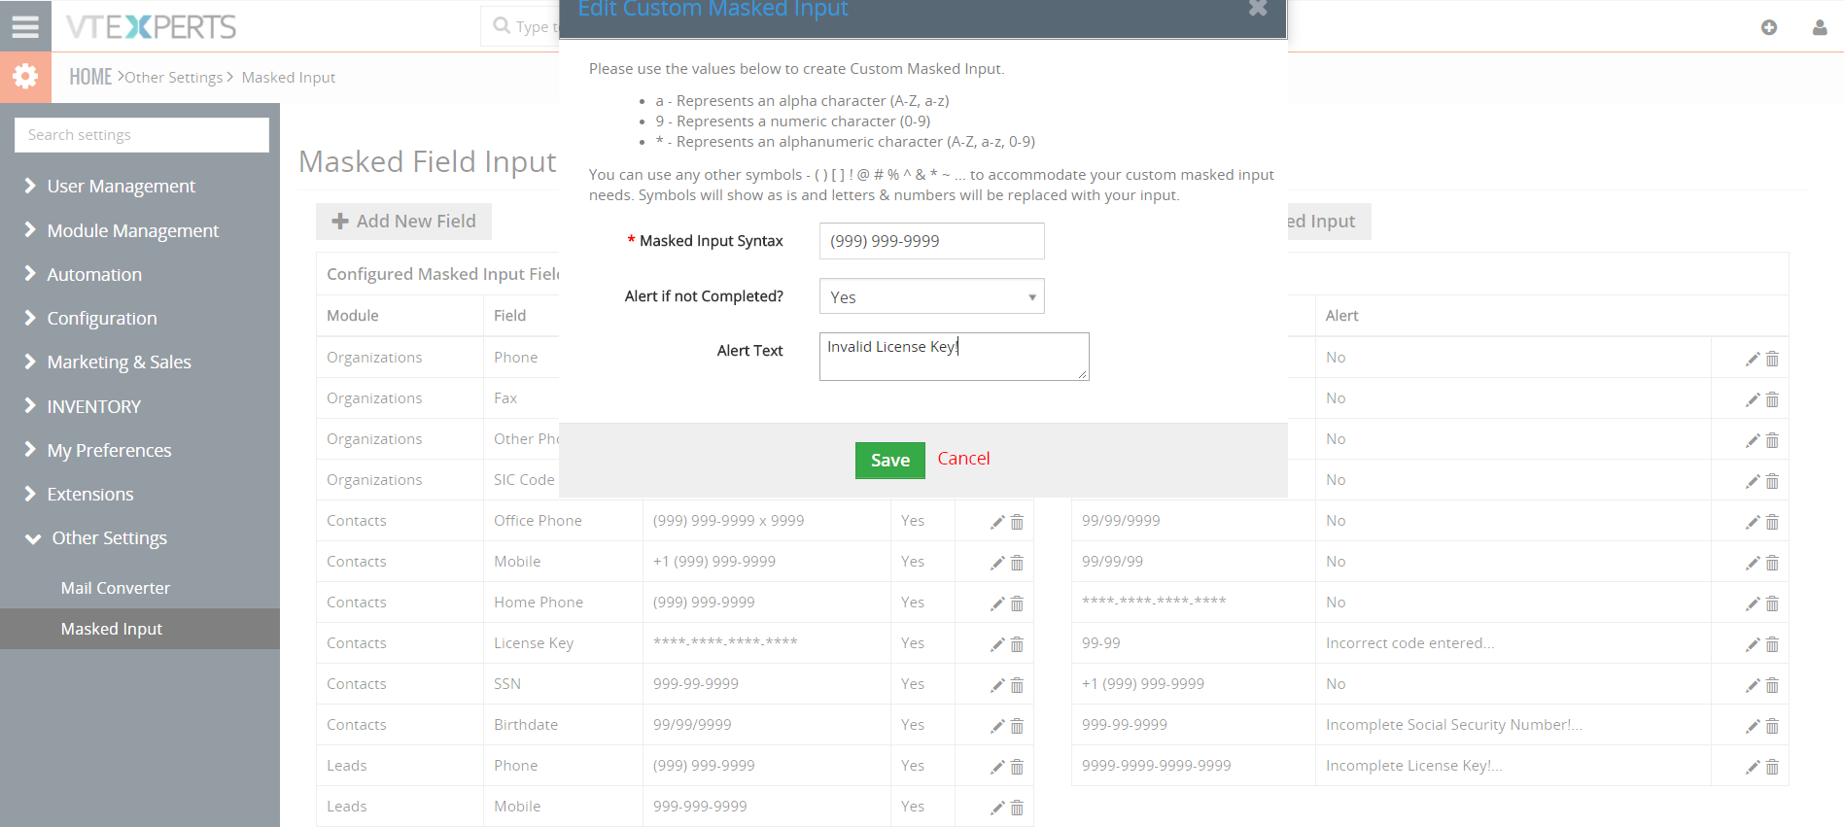Edit the Contacts Birthdate row
The image size is (1844, 827).
(x=996, y=726)
